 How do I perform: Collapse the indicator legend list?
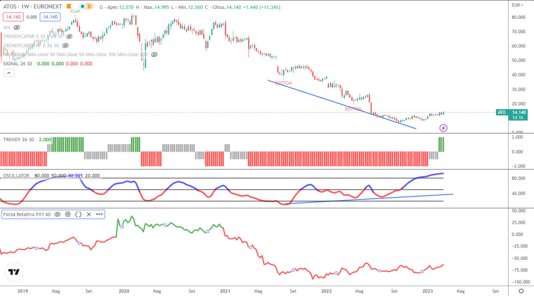point(9,73)
